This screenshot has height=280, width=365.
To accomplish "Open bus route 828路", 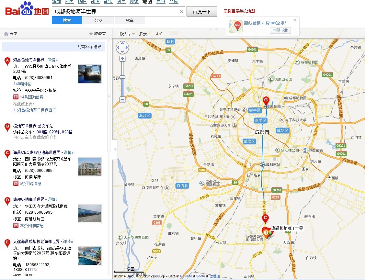I will point(67,132).
